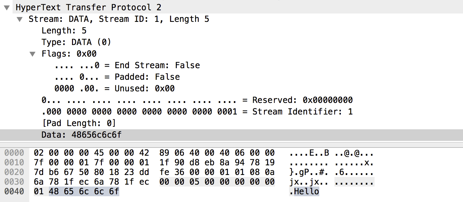Collapse the Flags 0x00 disclosure triangle
The width and height of the screenshot is (463, 202).
32,54
